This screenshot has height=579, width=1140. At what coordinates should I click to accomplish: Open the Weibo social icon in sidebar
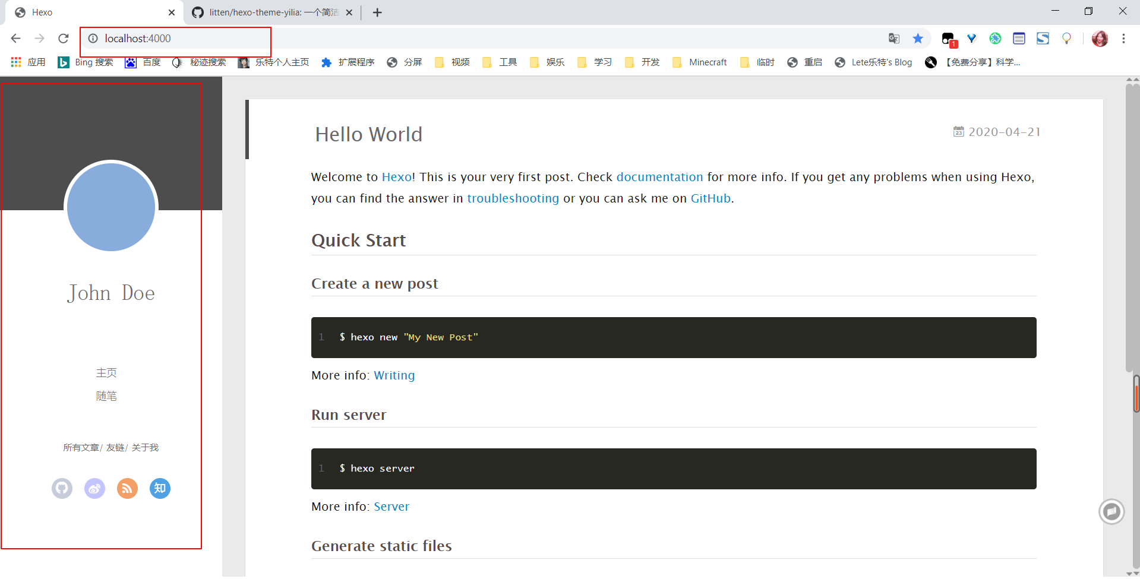pyautogui.click(x=94, y=488)
